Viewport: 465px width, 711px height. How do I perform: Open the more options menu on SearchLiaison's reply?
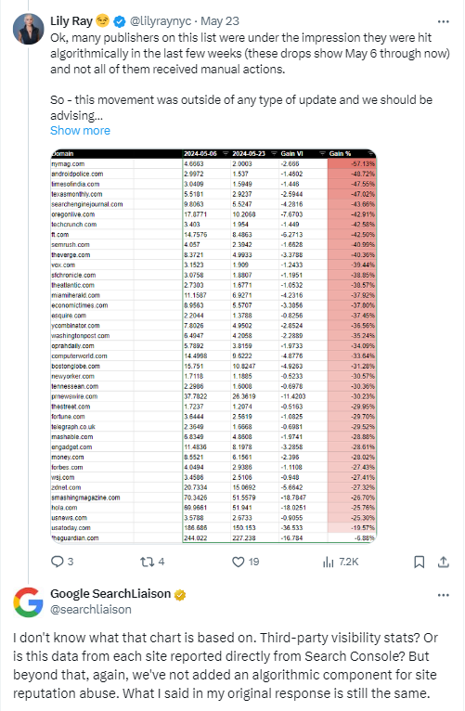coord(444,595)
